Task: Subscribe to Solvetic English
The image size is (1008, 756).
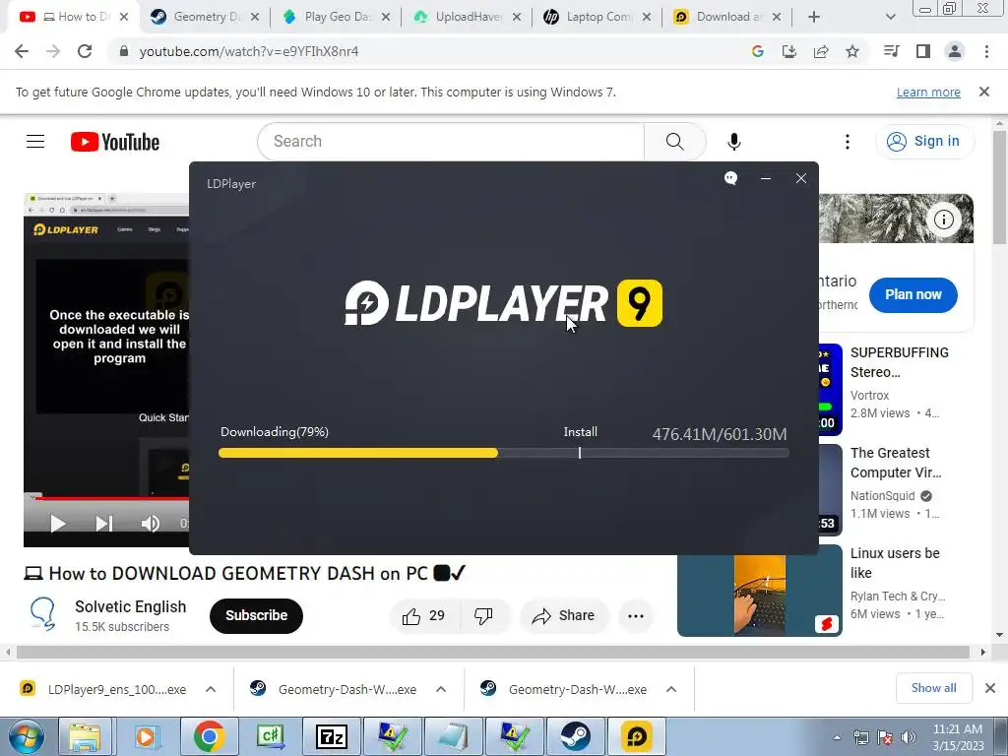Action: pos(256,616)
